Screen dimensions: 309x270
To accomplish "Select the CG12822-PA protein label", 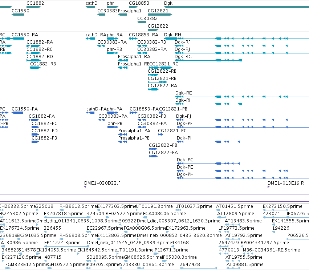I will (x=163, y=153).
